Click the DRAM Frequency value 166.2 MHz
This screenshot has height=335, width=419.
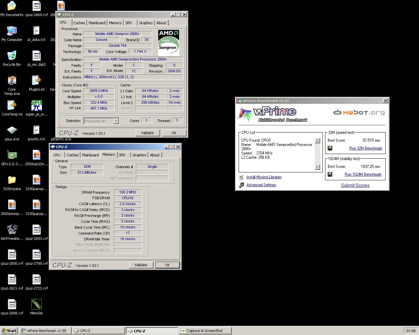pos(128,192)
